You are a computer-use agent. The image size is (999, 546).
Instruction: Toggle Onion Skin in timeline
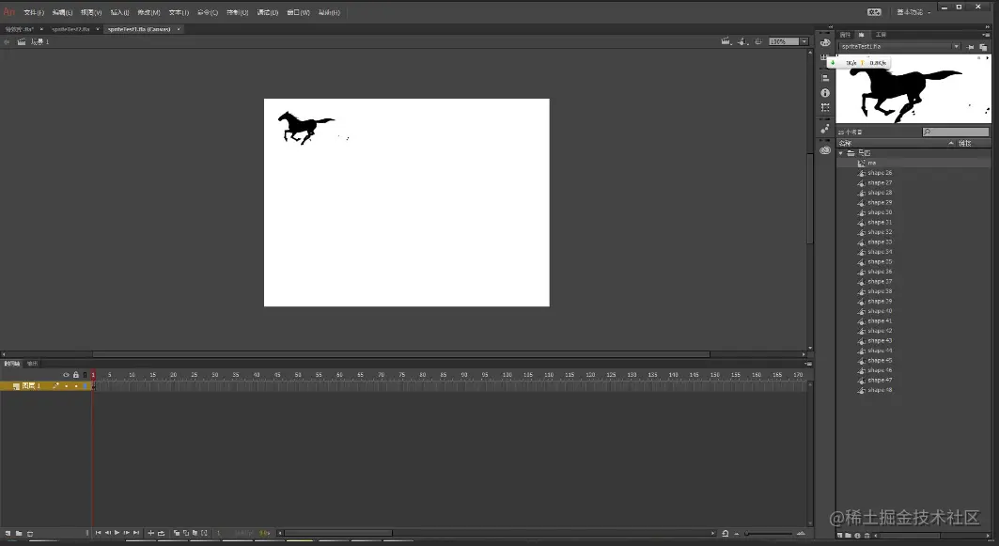click(177, 533)
